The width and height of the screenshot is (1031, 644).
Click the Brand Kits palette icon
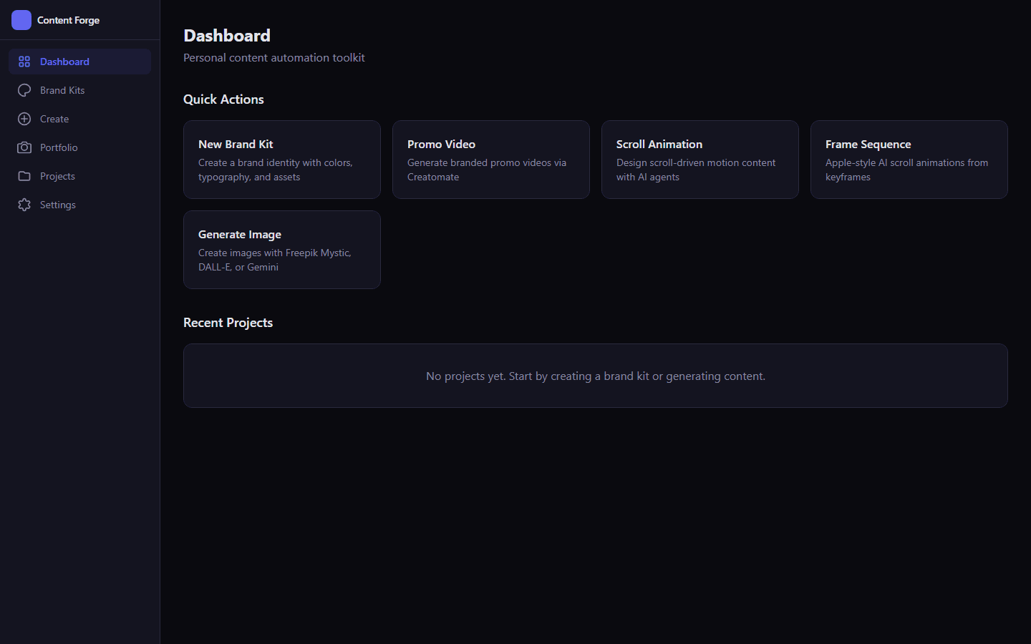(24, 90)
